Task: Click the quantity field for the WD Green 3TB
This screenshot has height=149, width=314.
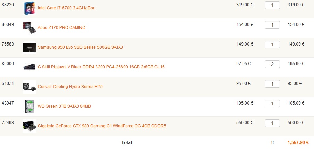Action: tap(272, 103)
